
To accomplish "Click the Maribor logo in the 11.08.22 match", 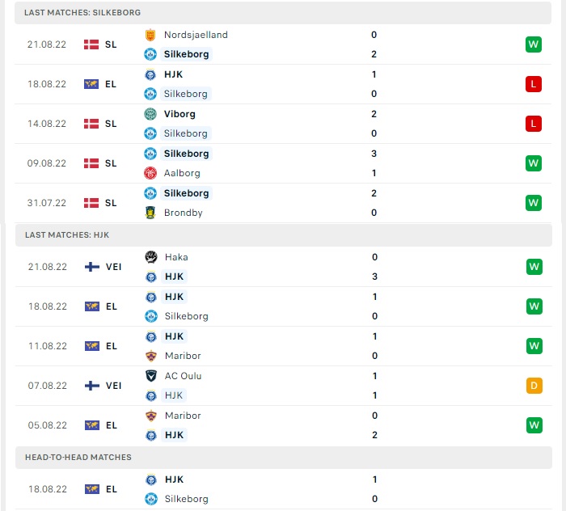I will pyautogui.click(x=150, y=356).
